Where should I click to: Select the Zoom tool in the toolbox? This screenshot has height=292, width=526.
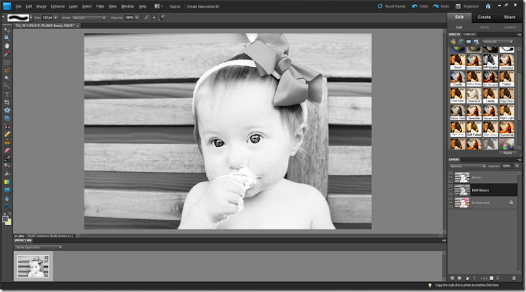click(x=7, y=37)
